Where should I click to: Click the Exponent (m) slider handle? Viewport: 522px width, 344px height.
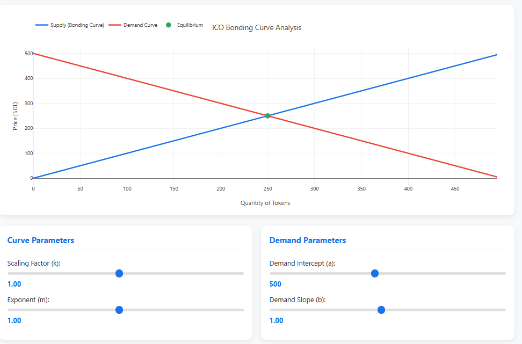click(119, 310)
